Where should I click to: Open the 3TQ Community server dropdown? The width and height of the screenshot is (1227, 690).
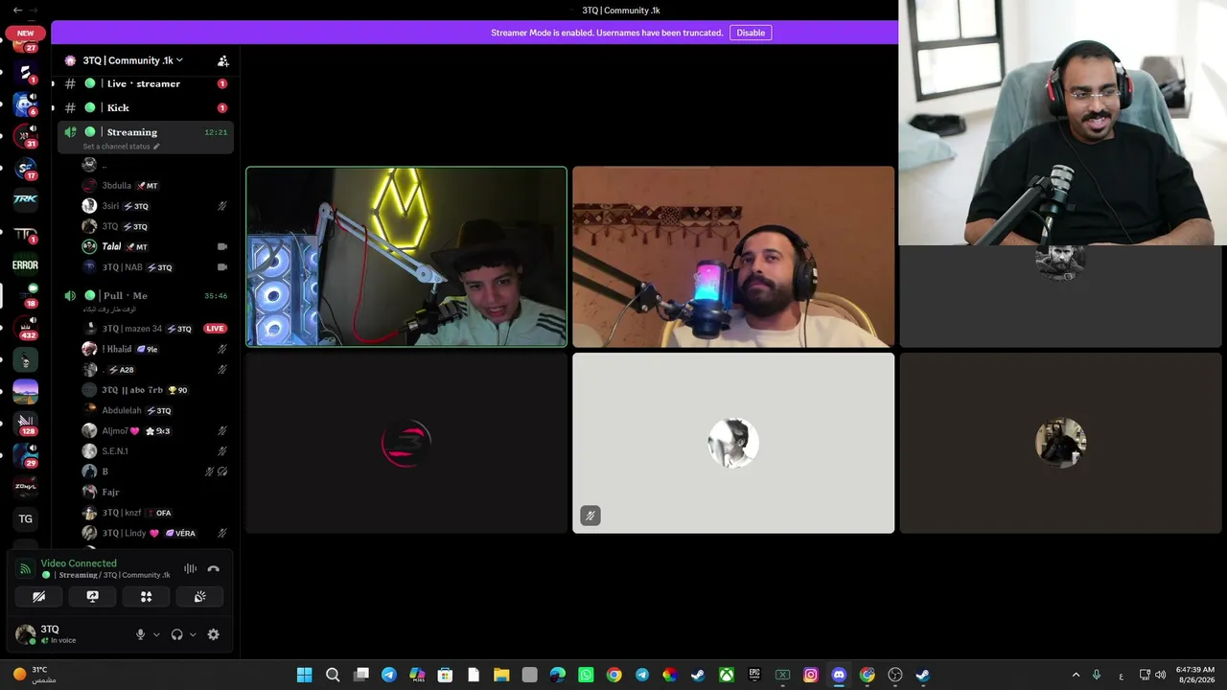[x=132, y=60]
